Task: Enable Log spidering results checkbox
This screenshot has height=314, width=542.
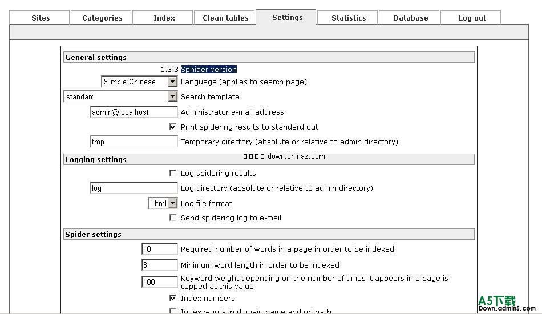Action: [x=173, y=173]
